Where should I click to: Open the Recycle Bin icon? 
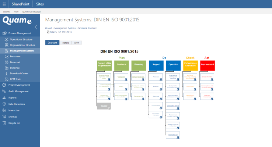(x=4, y=123)
